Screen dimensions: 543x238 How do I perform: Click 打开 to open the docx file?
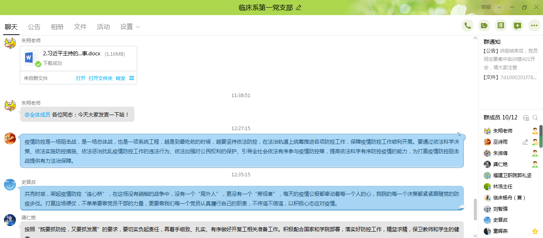point(81,78)
